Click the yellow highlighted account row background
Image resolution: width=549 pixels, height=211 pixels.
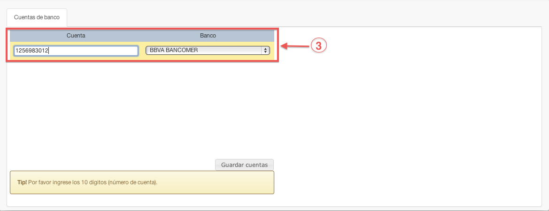pyautogui.click(x=142, y=51)
